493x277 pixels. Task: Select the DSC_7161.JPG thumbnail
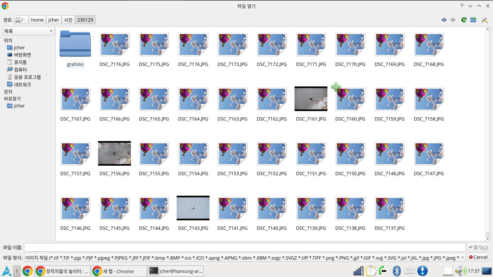click(x=311, y=99)
